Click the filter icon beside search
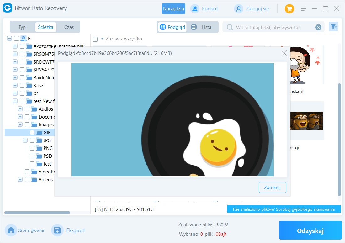345x243 pixels. tap(333, 27)
